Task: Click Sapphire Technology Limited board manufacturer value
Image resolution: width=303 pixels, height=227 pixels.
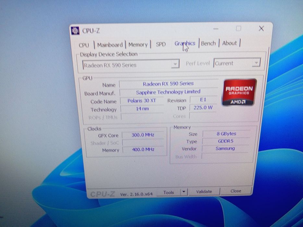Action: click(168, 92)
